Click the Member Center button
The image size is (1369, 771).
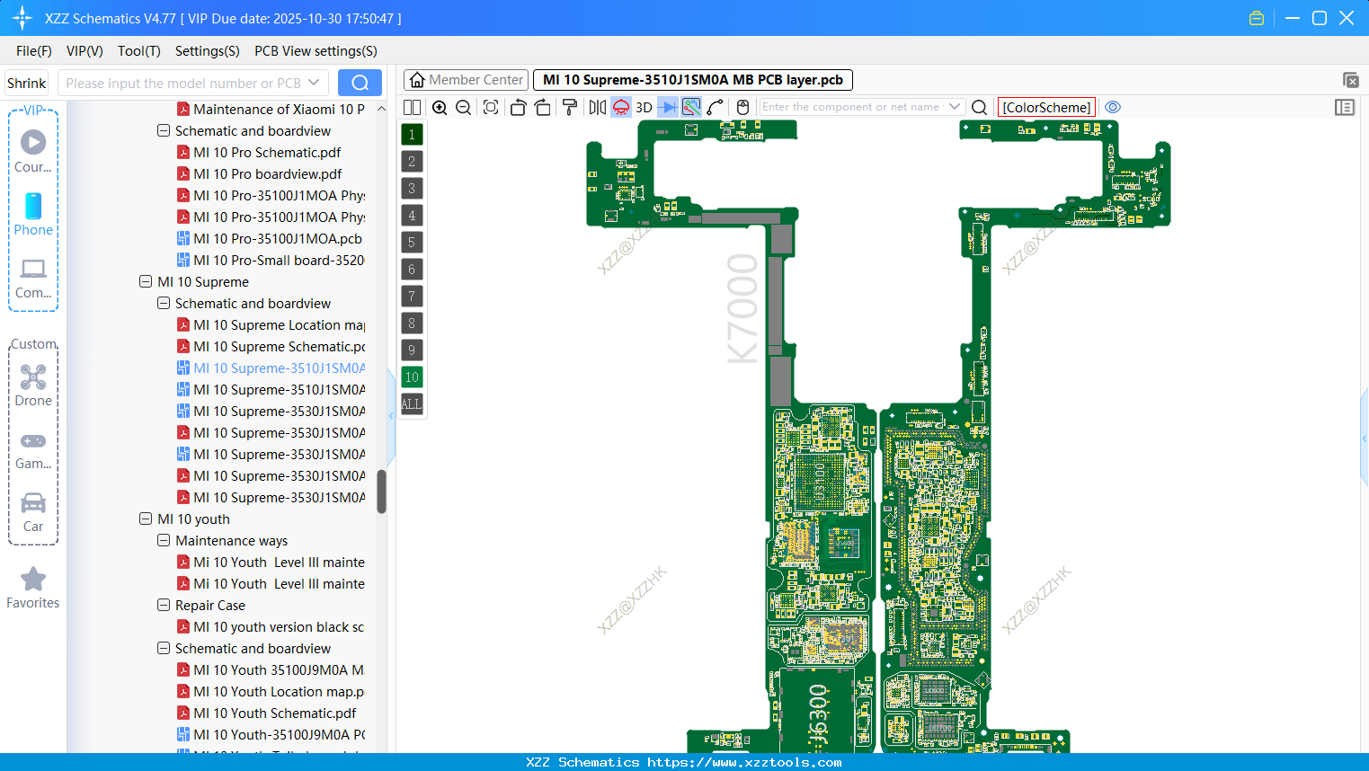tap(466, 79)
